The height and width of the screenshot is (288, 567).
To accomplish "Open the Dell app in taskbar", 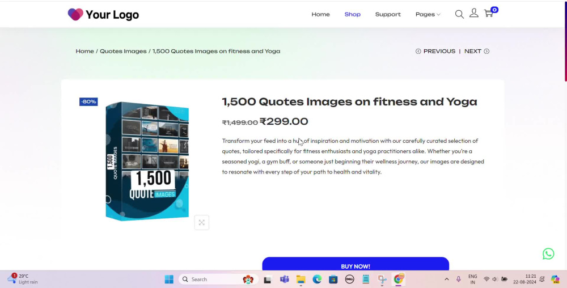I will [x=349, y=279].
